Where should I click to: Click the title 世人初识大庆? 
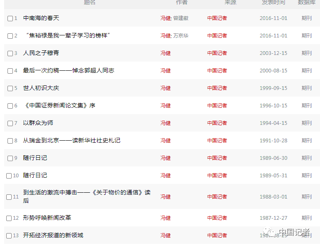click(41, 88)
